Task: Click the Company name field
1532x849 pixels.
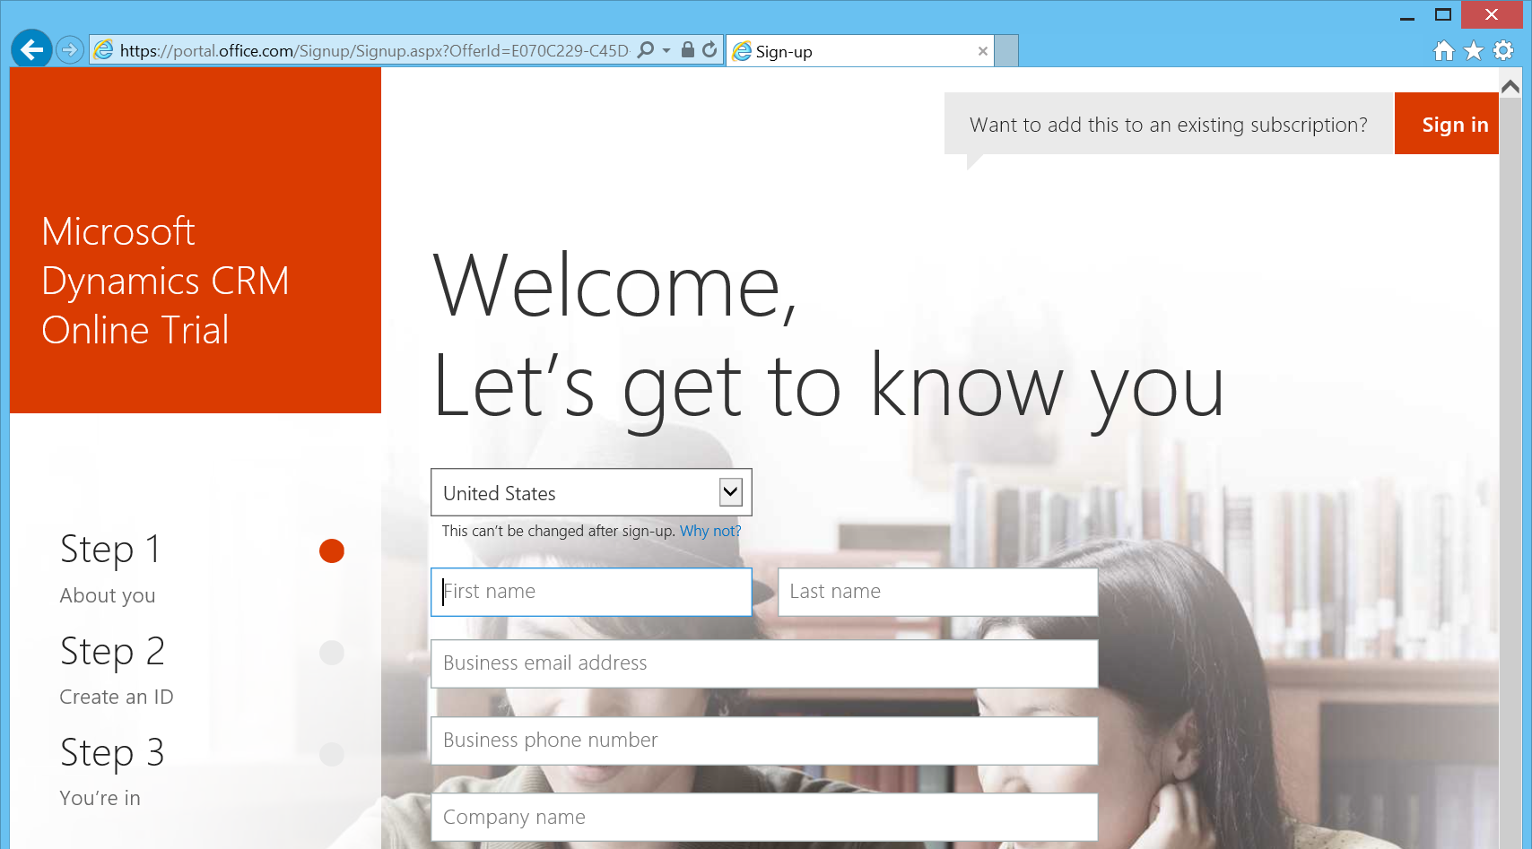Action: click(763, 818)
